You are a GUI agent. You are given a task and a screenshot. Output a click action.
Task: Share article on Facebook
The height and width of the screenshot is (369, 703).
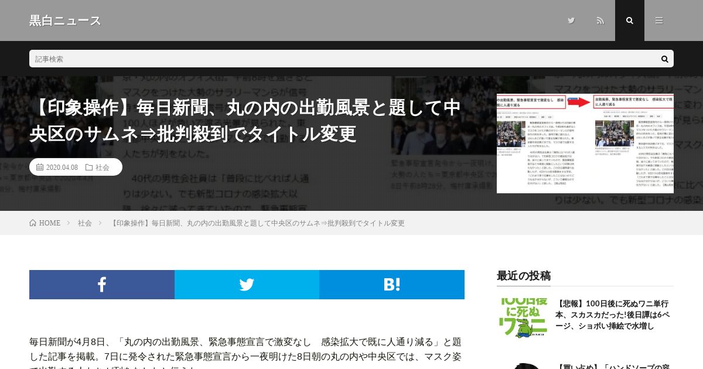click(102, 285)
